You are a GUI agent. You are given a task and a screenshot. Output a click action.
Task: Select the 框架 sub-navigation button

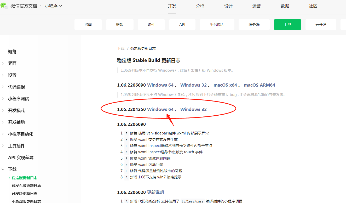click(x=120, y=25)
